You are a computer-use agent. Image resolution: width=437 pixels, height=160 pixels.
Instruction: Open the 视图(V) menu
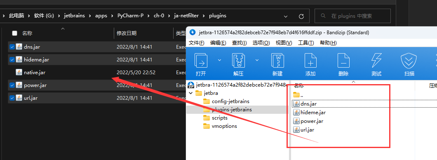pyautogui.click(x=284, y=42)
